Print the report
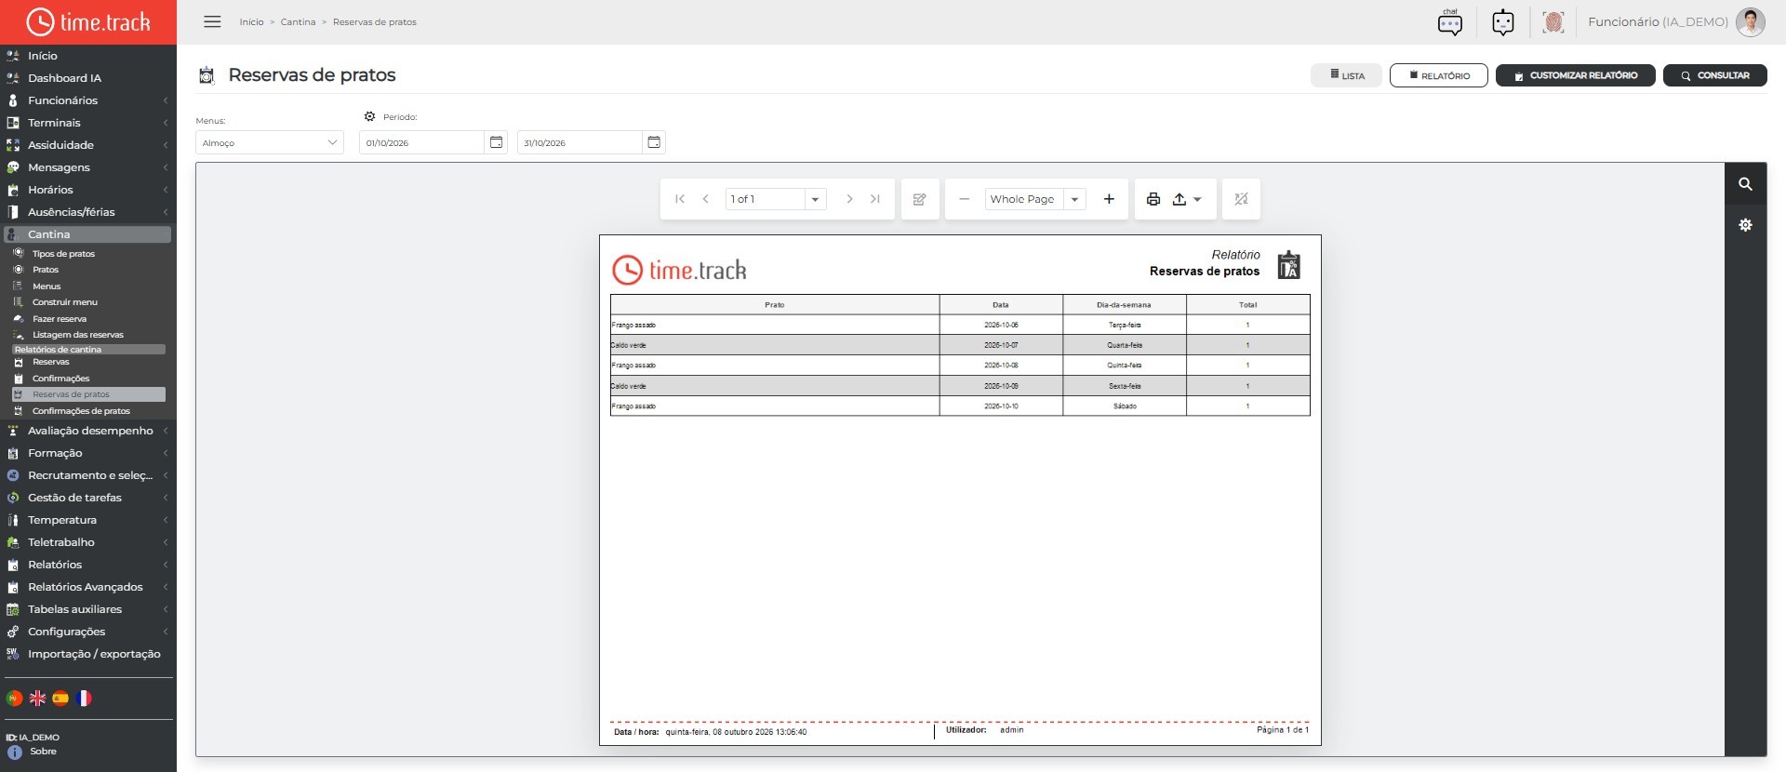 pos(1153,199)
